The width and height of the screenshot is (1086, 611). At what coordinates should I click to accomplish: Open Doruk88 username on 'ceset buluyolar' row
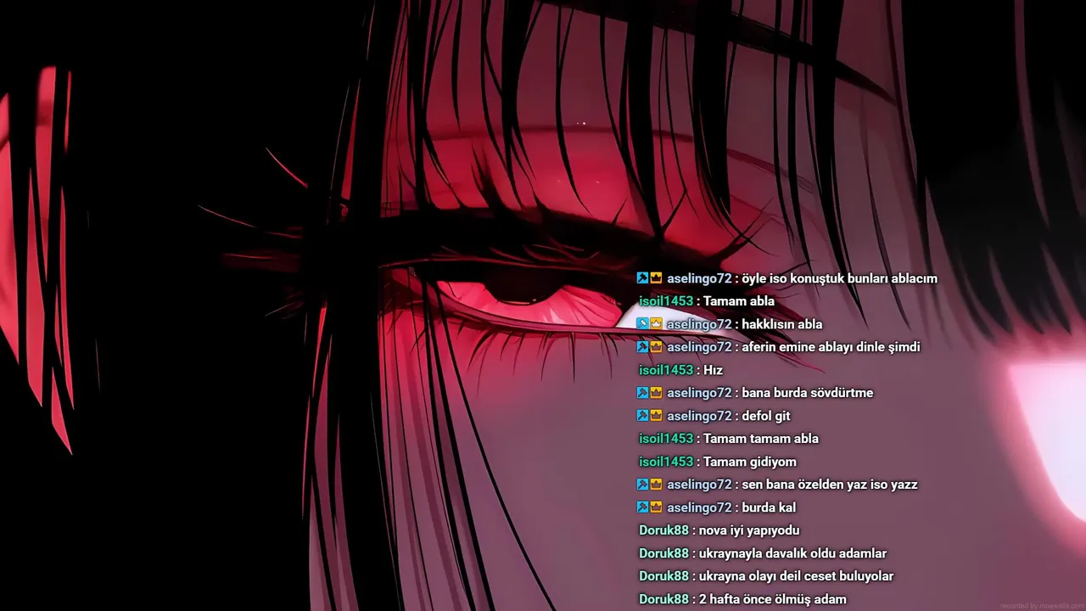pos(663,576)
